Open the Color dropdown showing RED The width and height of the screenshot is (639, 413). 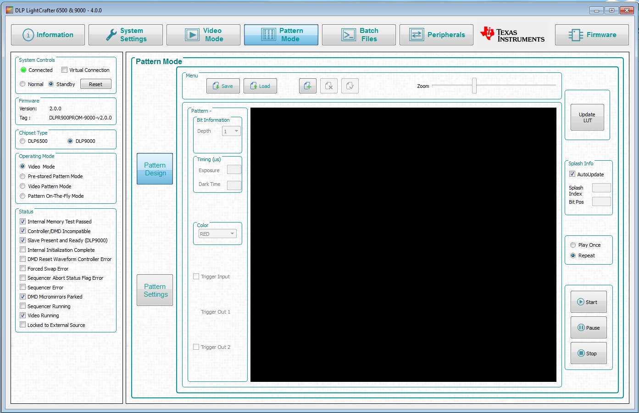click(217, 234)
